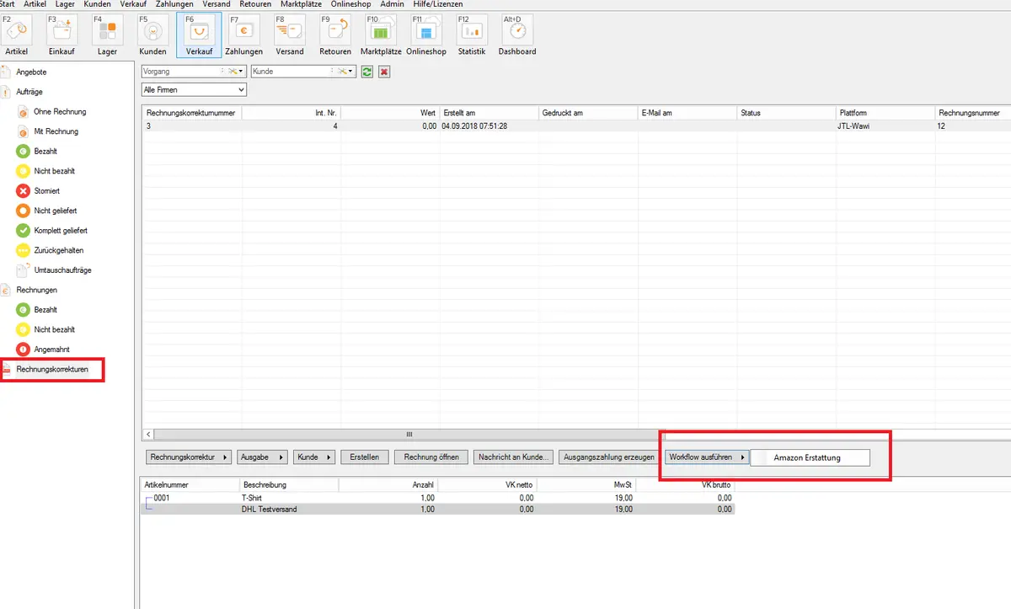
Task: Select the DHL Testversand row
Action: pos(438,509)
